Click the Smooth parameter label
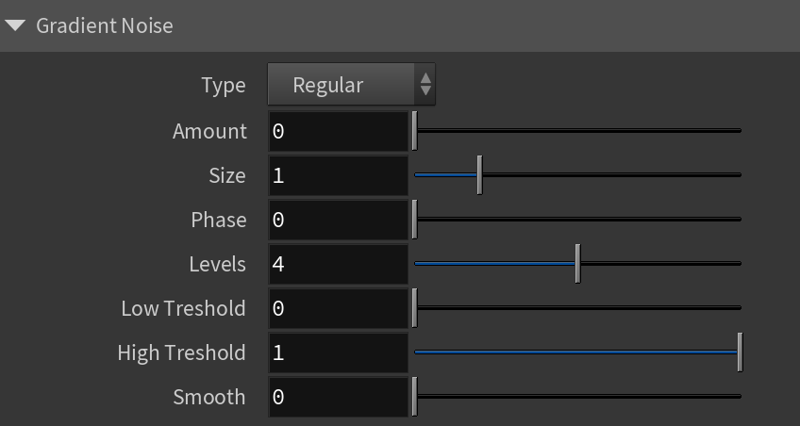 pos(209,398)
